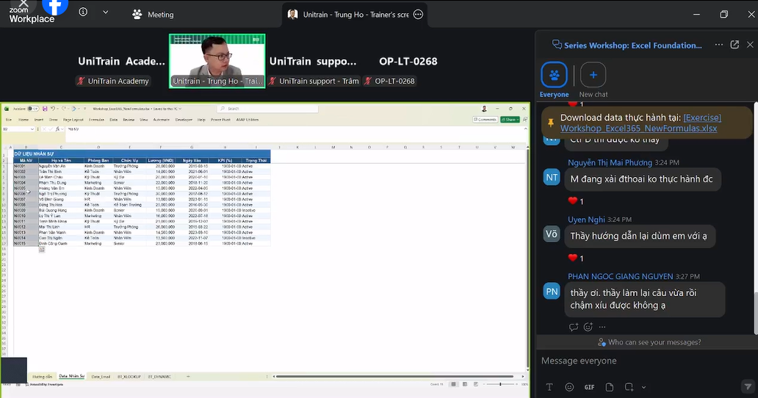Click the Comments button in Excel
This screenshot has height=398, width=758.
[x=485, y=119]
